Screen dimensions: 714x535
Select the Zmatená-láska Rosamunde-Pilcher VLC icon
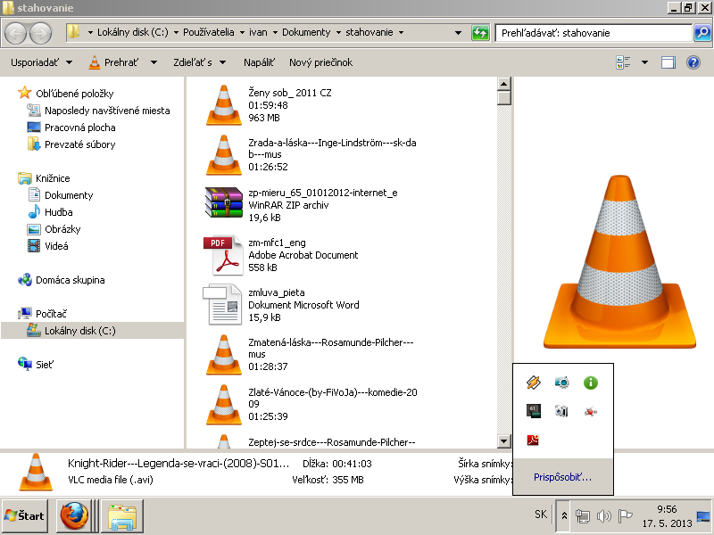(x=224, y=355)
